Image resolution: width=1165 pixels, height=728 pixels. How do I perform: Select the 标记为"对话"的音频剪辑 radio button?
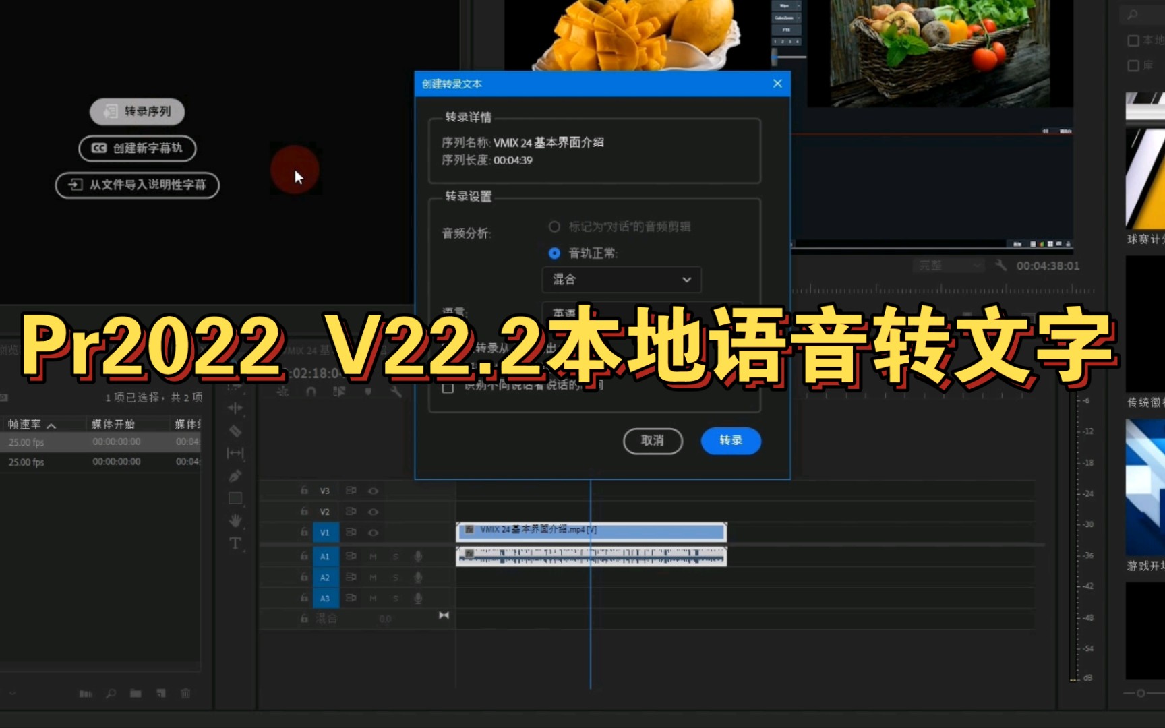(554, 226)
